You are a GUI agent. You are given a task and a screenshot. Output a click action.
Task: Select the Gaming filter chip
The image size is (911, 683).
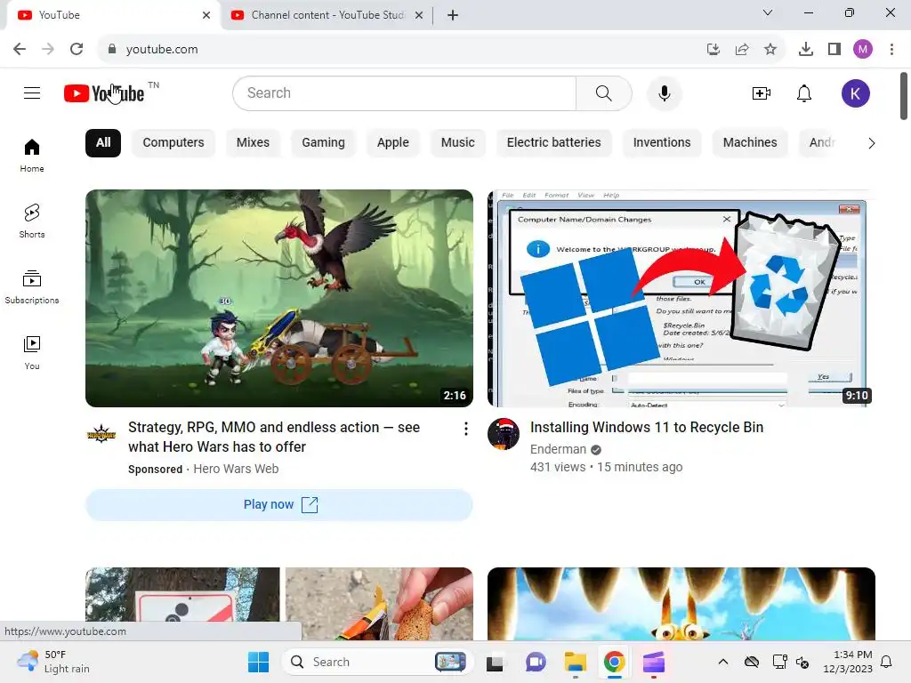(x=323, y=143)
